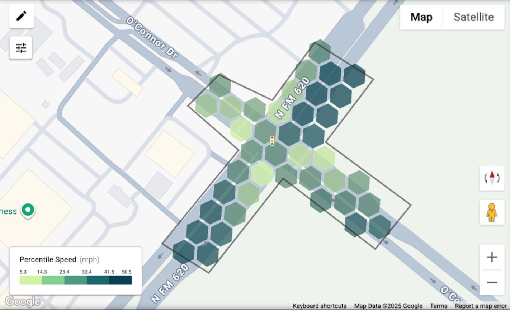Activate the Street View Pegman

(x=492, y=212)
